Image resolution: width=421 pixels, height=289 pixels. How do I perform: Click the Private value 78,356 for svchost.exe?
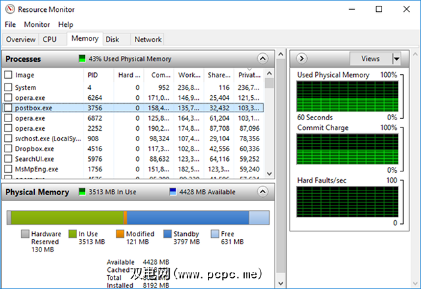click(249, 139)
